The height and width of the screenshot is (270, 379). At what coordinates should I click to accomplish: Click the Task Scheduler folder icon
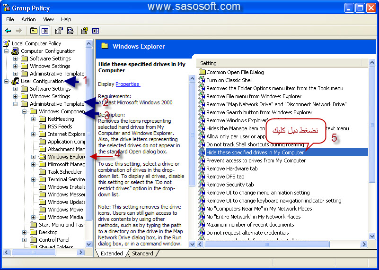pos(42,172)
